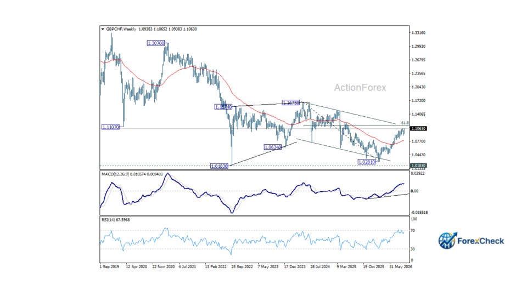Image resolution: width=527 pixels, height=296 pixels.
Task: Click the 4 Jul 2021 date label
Action: (188, 267)
